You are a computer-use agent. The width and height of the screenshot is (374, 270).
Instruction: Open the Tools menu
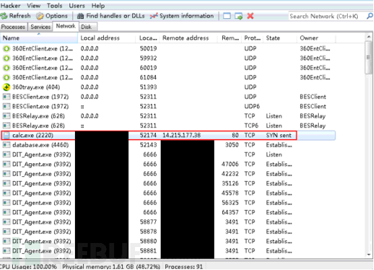(x=55, y=5)
